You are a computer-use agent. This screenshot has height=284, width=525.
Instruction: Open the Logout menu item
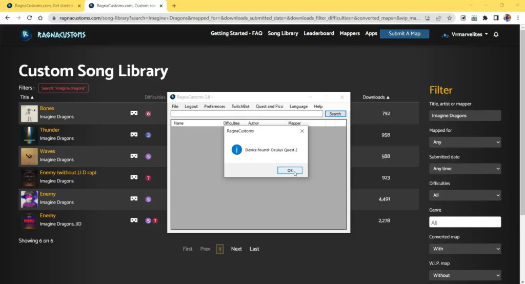(x=191, y=106)
